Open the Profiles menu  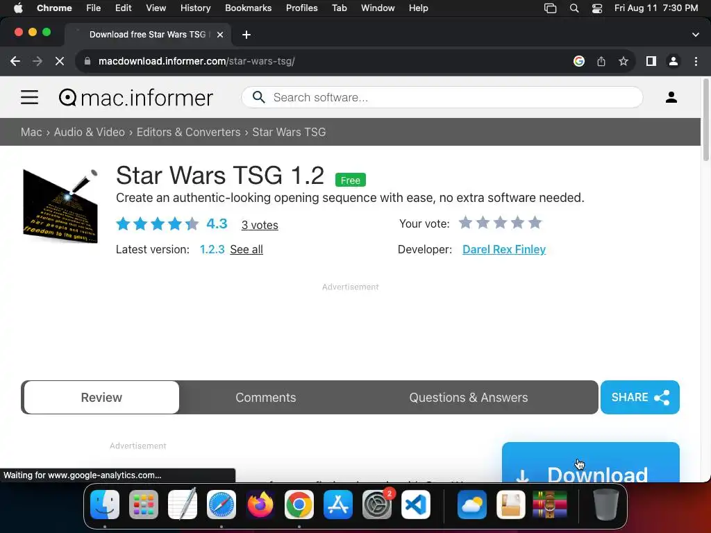point(301,8)
